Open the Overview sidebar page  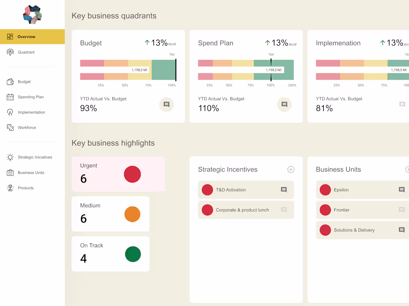pyautogui.click(x=32, y=37)
